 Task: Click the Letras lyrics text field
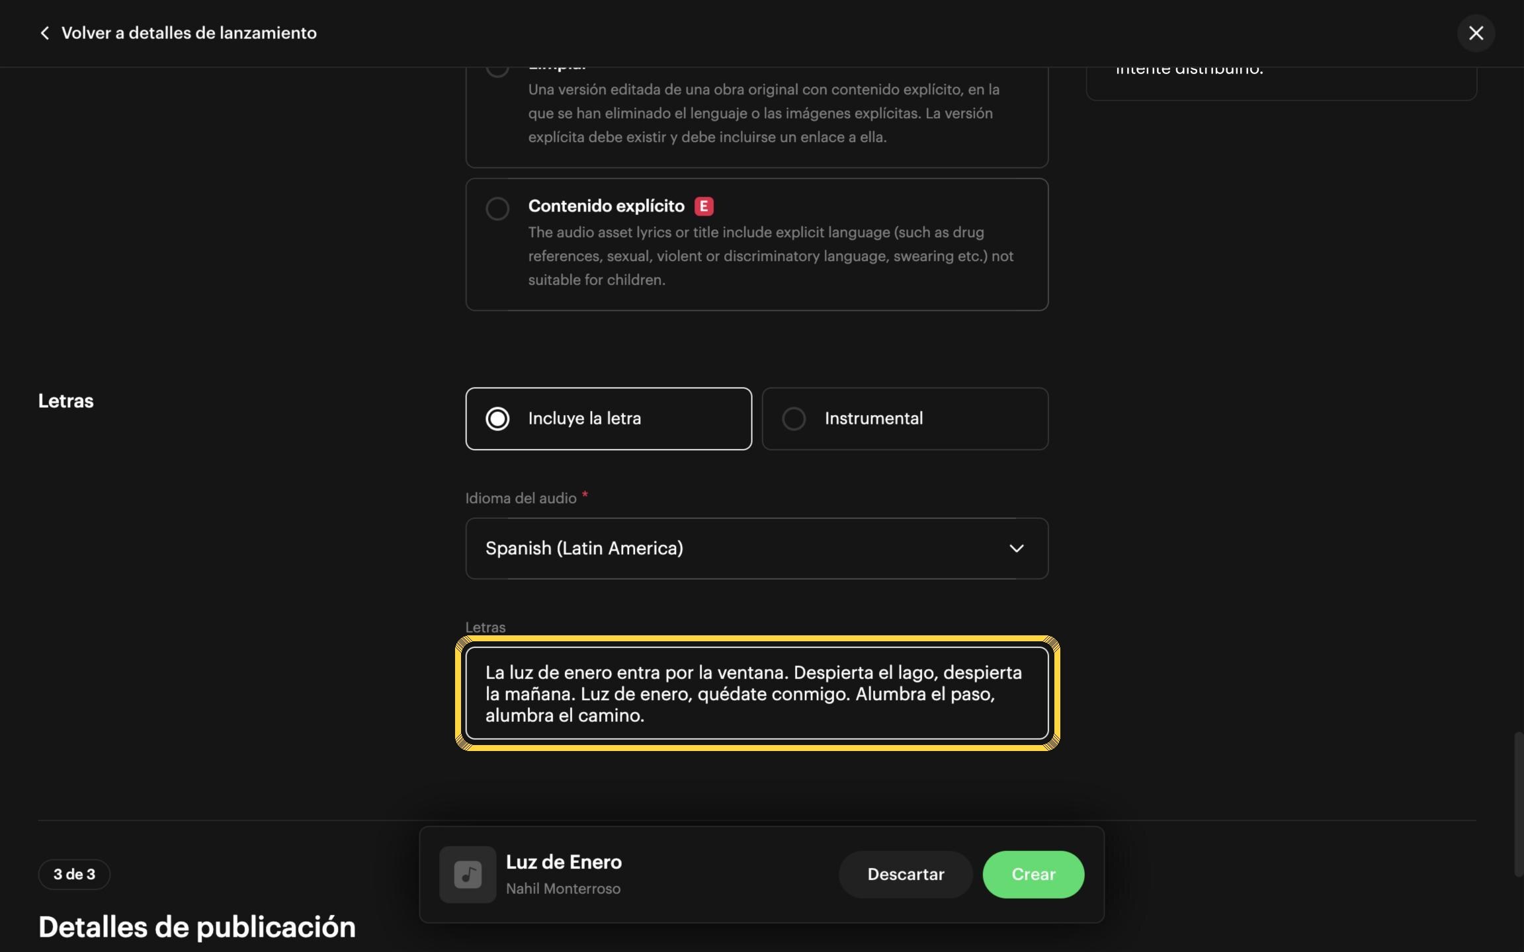757,693
